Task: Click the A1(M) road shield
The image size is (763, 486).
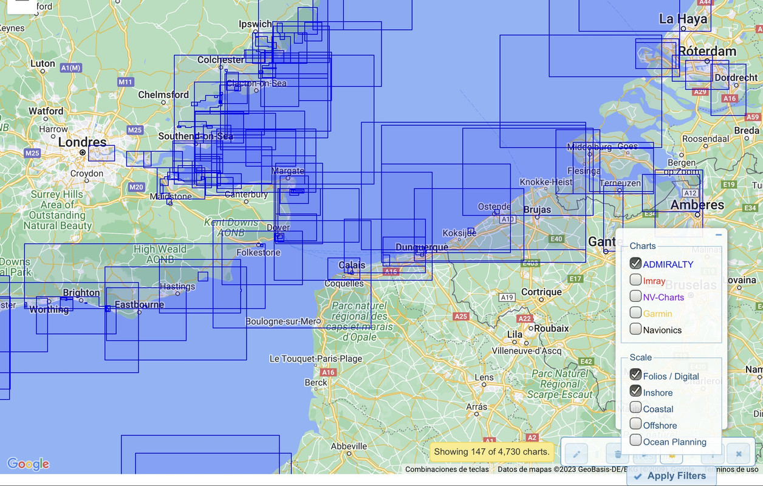Action: tap(71, 68)
